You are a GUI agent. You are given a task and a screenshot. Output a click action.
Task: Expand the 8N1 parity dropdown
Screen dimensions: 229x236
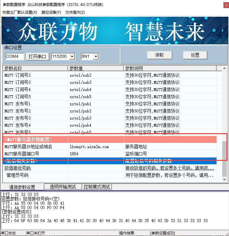point(96,57)
